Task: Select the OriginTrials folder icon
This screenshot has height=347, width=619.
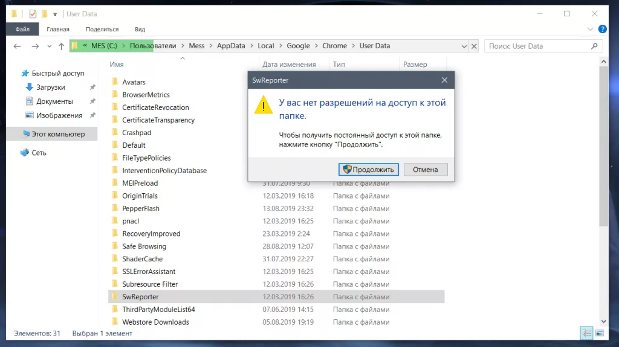Action: coord(115,195)
